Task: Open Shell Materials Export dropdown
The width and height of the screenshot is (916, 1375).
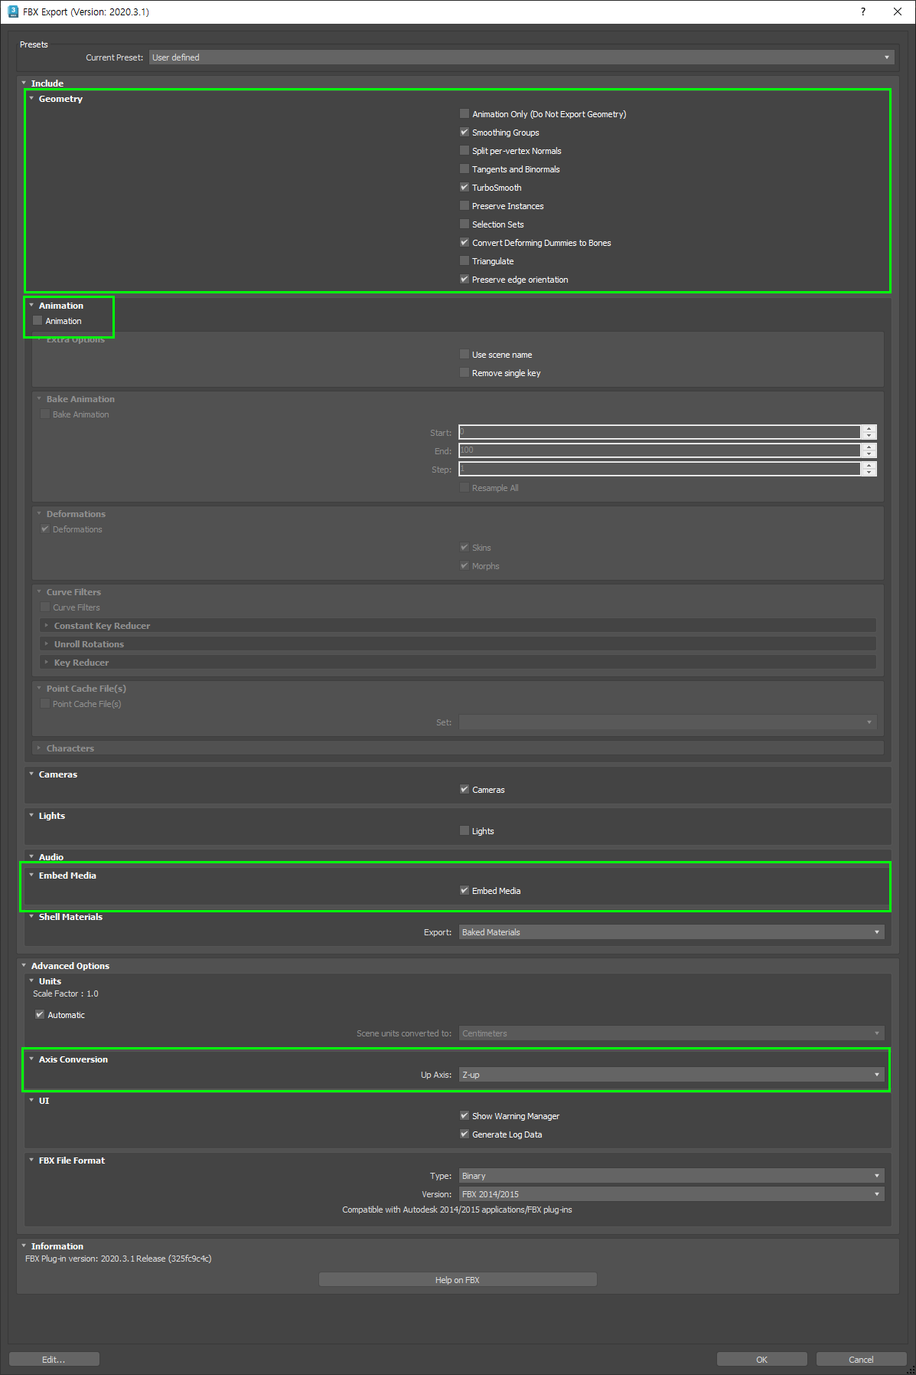Action: tap(671, 932)
